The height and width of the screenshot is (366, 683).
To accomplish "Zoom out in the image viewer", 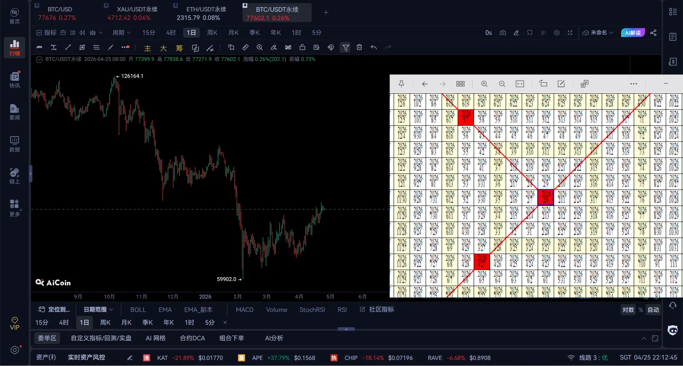I will pyautogui.click(x=502, y=84).
